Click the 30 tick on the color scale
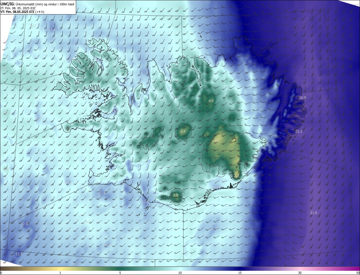Screen dimensions: 360x275 click(300, 273)
